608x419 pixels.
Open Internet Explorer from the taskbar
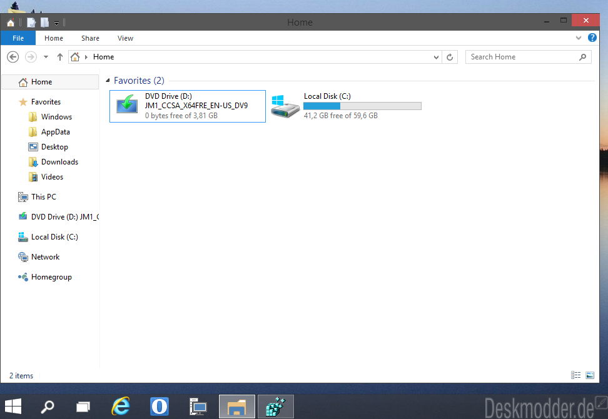pyautogui.click(x=120, y=407)
